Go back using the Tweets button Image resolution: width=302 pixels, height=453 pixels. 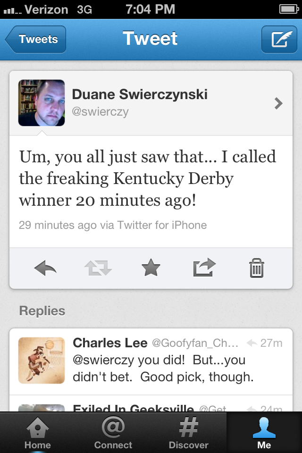point(35,39)
